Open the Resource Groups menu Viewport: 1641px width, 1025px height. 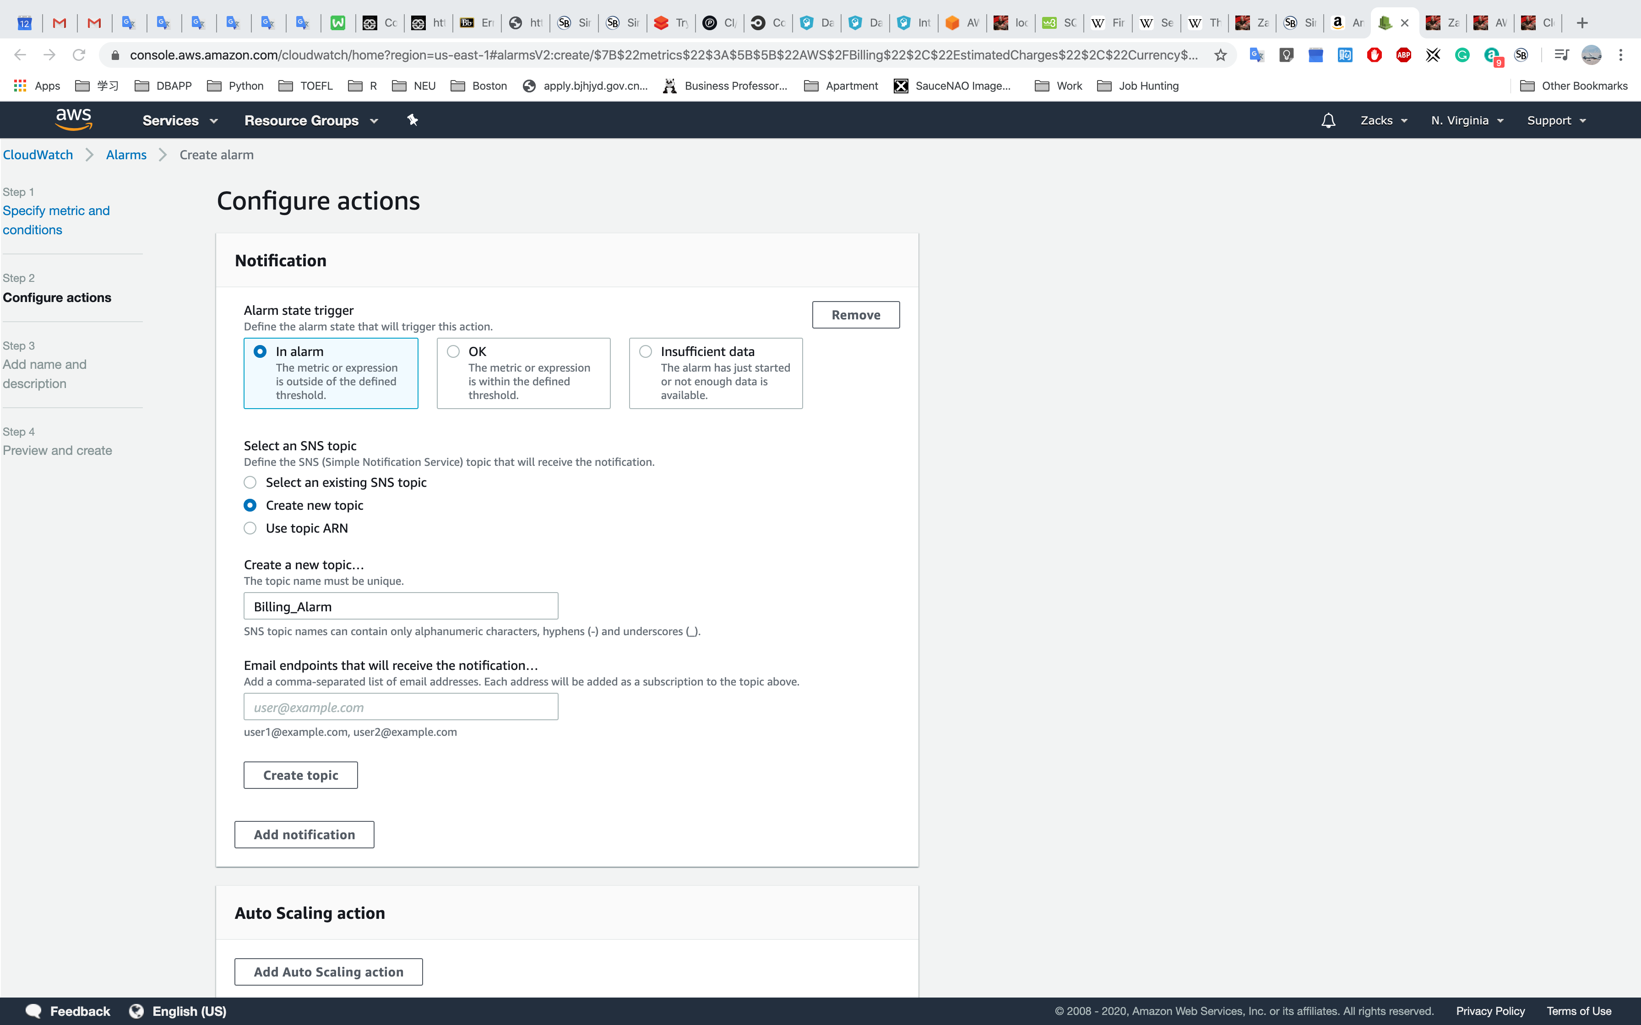310,121
